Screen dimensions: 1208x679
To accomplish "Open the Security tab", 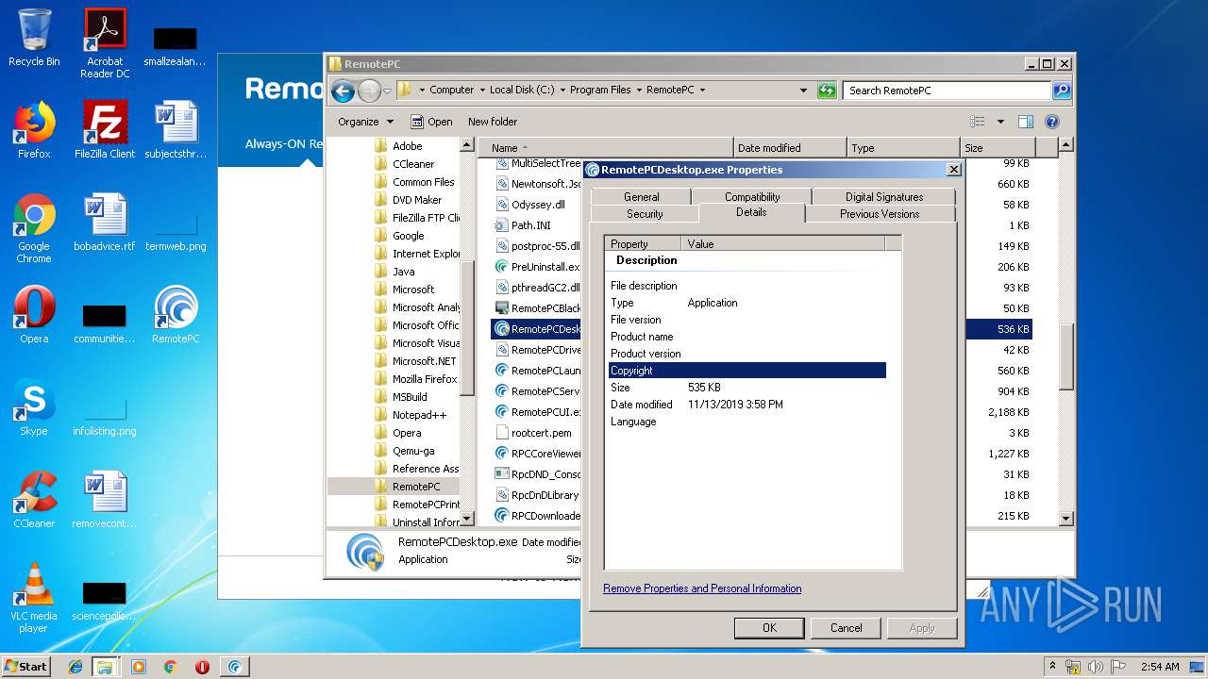I will 645,214.
